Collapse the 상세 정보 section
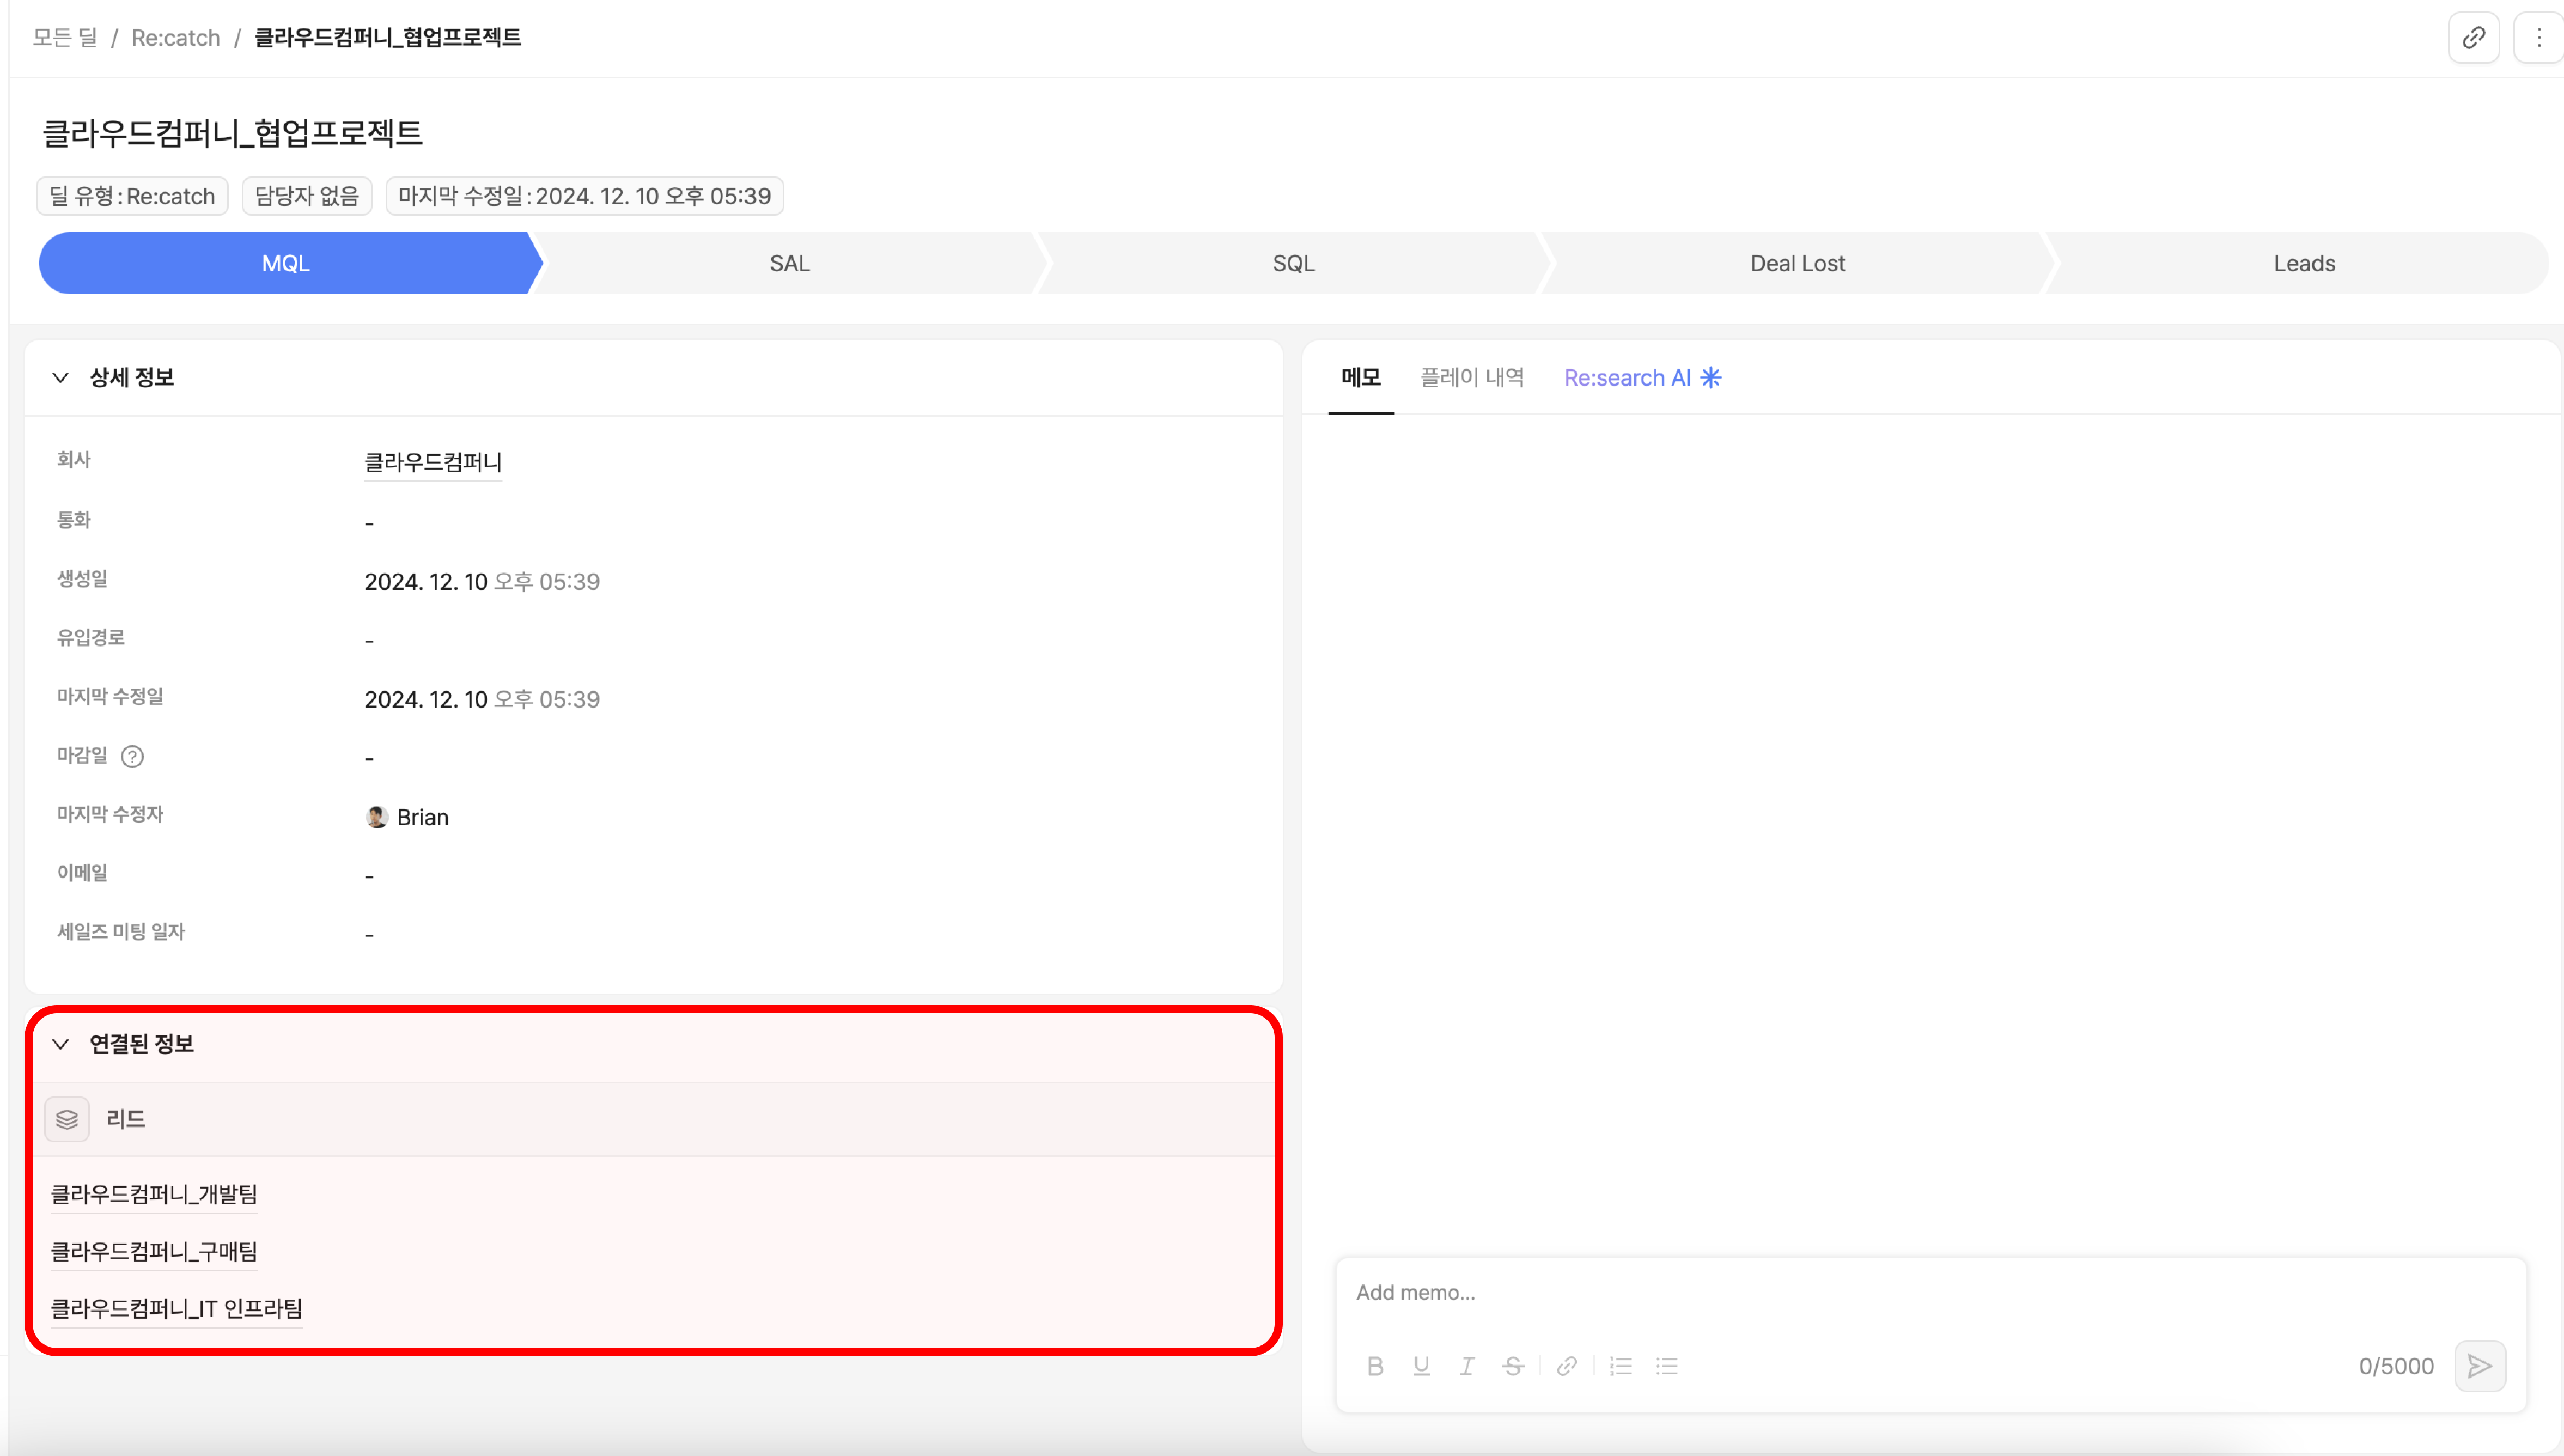This screenshot has height=1456, width=2564. coord(61,378)
